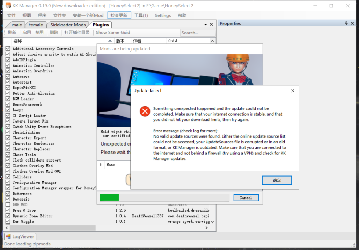Uncheck the Cheat Tools plugin
Image resolution: width=359 pixels, height=250 pixels.
click(x=8, y=155)
